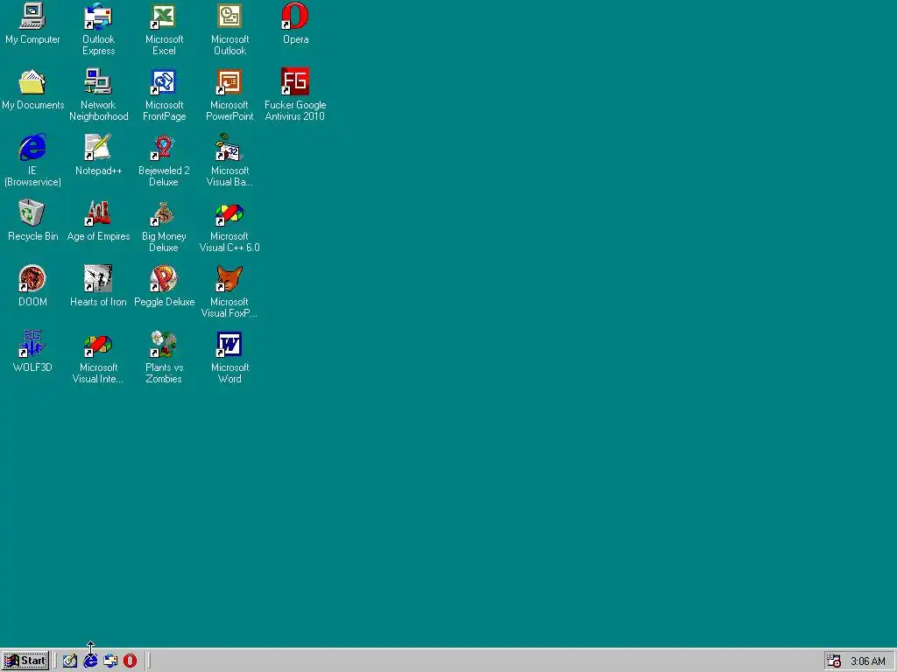Click the grip handle left of Quick Launch
Viewport: 897px width, 672px height.
[55, 661]
